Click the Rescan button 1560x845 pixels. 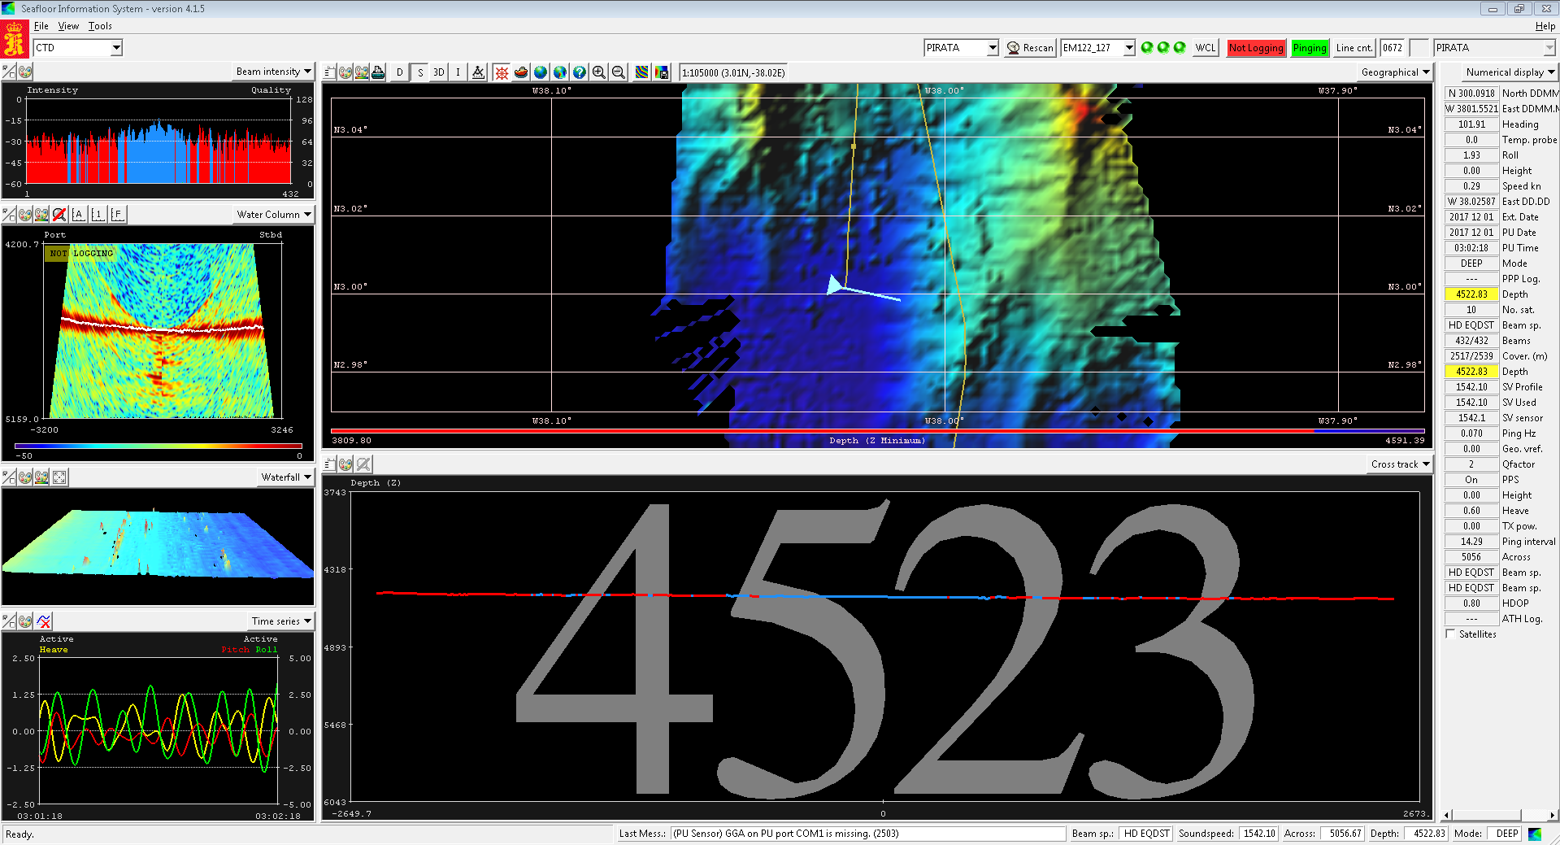pyautogui.click(x=1030, y=48)
